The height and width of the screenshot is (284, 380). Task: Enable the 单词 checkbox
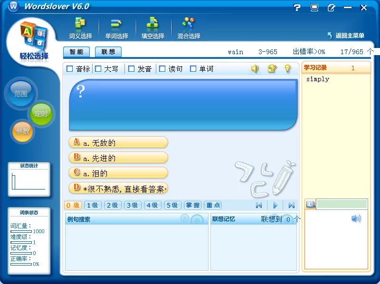click(x=193, y=69)
